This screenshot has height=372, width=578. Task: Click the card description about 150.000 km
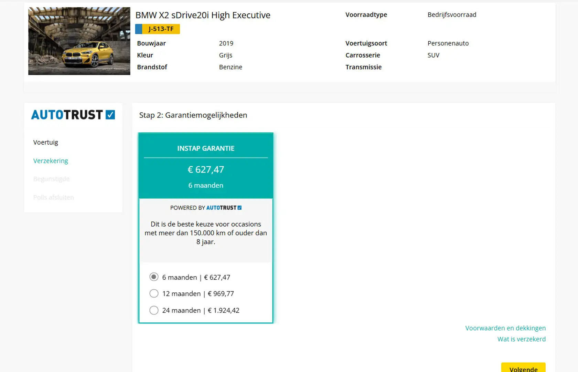click(206, 233)
